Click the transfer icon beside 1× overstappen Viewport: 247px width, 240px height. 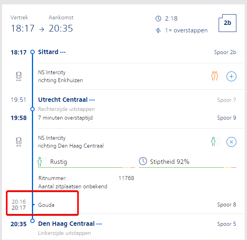[158, 30]
